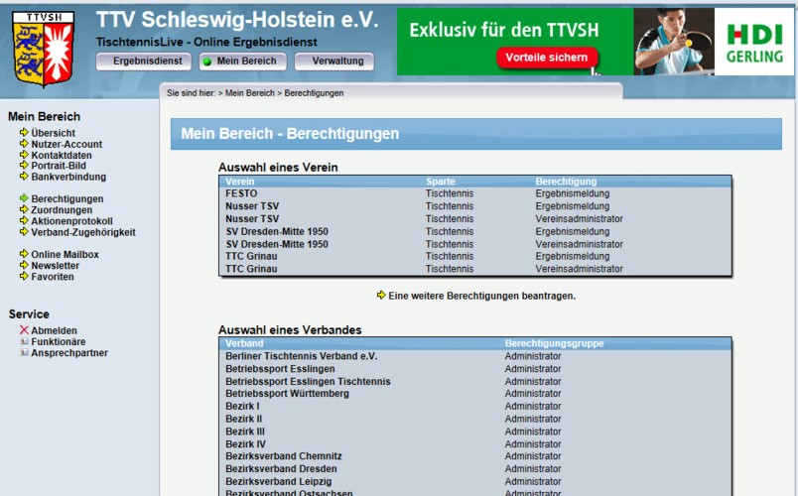Click arrow icon before 'Eine weitere Berechtigungen beantragen'

pos(381,296)
